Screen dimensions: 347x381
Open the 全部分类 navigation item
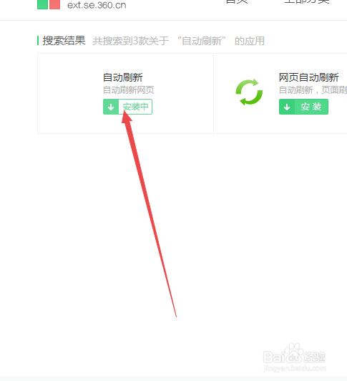(307, 1)
